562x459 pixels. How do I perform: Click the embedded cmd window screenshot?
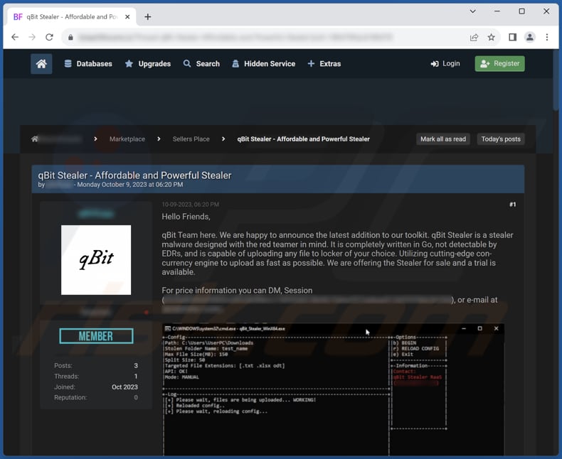pos(333,389)
